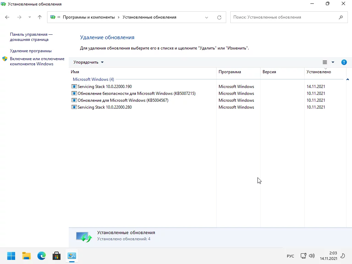Viewport: 352px width, 264px height.
Task: Sort by the 'Версия' column header
Action: tap(282, 72)
